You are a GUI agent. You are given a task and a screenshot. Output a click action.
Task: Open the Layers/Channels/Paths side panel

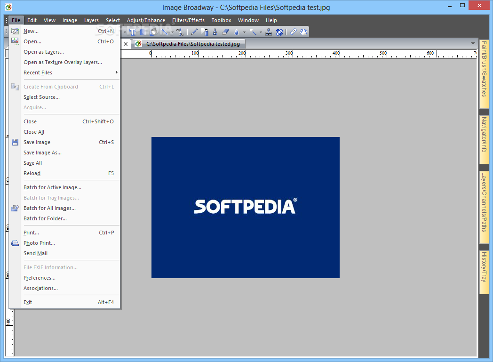click(x=484, y=202)
